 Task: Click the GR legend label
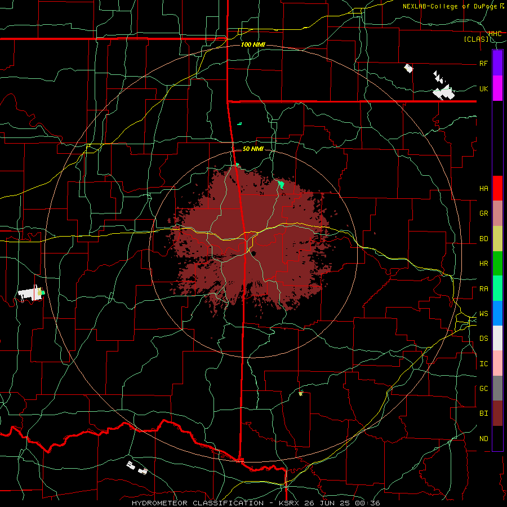pyautogui.click(x=484, y=214)
